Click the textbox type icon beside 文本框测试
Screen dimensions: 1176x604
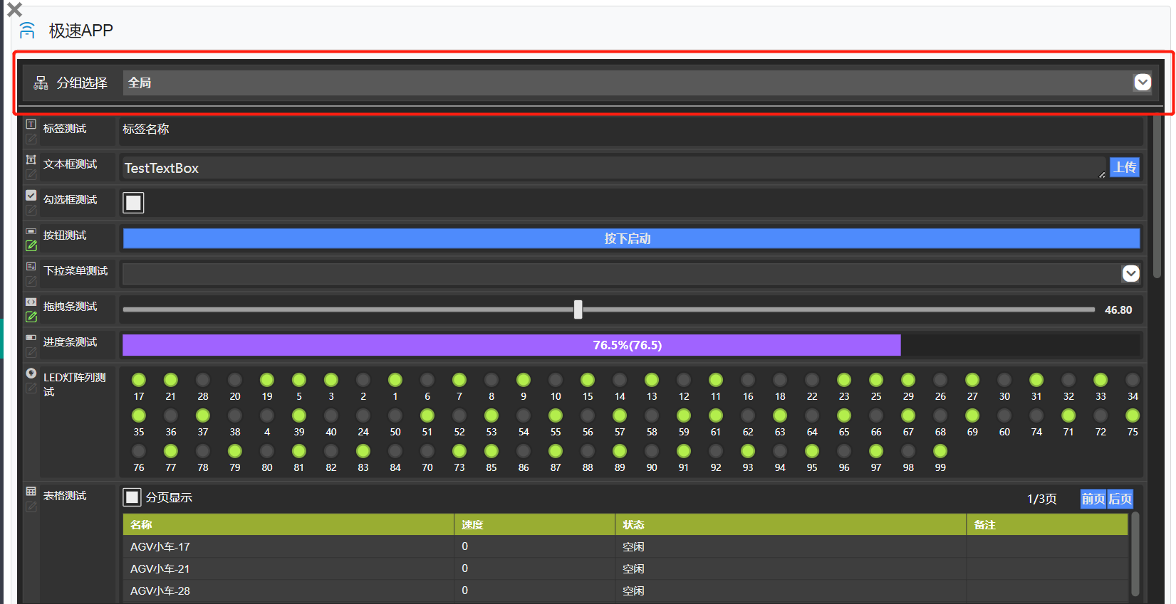(31, 159)
